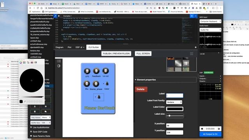Open the Autres favoris bookmarks folder

[216, 12]
